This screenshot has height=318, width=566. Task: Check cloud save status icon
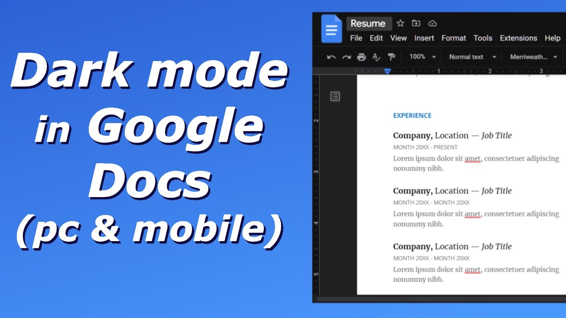pos(432,23)
